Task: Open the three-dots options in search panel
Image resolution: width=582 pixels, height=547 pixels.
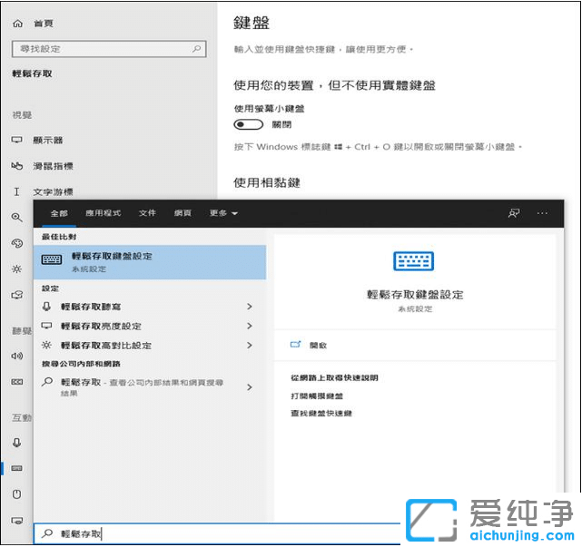Action: coord(542,213)
